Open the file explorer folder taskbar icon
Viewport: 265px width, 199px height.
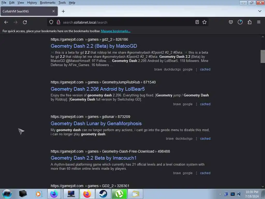[135, 194]
